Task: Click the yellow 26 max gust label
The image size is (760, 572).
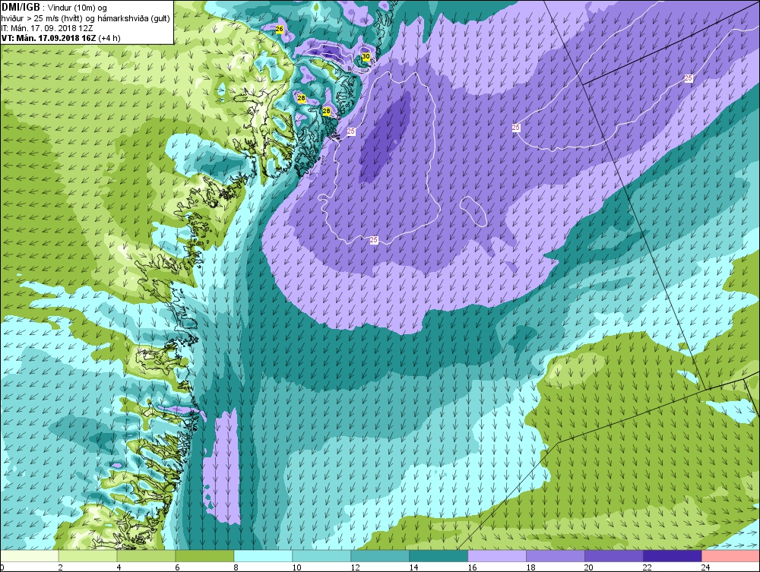Action: coord(279,29)
